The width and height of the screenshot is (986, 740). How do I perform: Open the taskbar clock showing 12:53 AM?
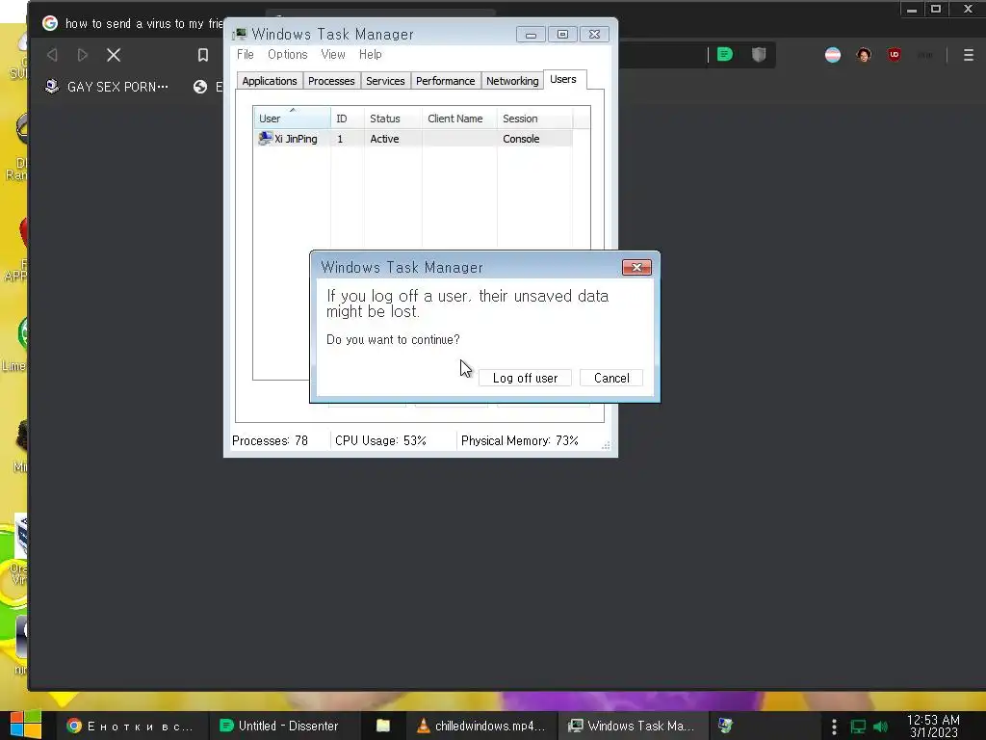coord(934,727)
